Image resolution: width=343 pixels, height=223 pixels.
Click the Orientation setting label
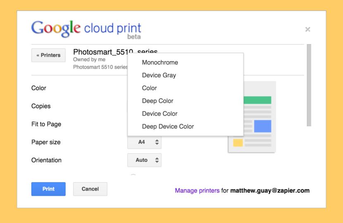(x=46, y=160)
